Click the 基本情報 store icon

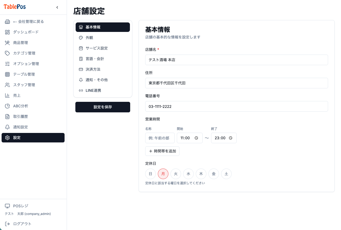[81, 27]
